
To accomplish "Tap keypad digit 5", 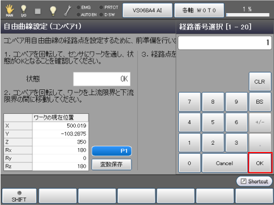I will [213, 122].
